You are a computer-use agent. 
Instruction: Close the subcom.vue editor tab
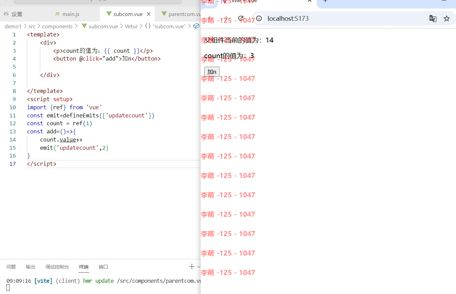[149, 14]
